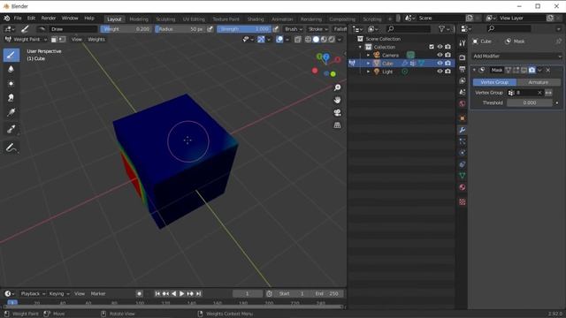Open the Output properties tab
This screenshot has width=566, height=318.
463,69
